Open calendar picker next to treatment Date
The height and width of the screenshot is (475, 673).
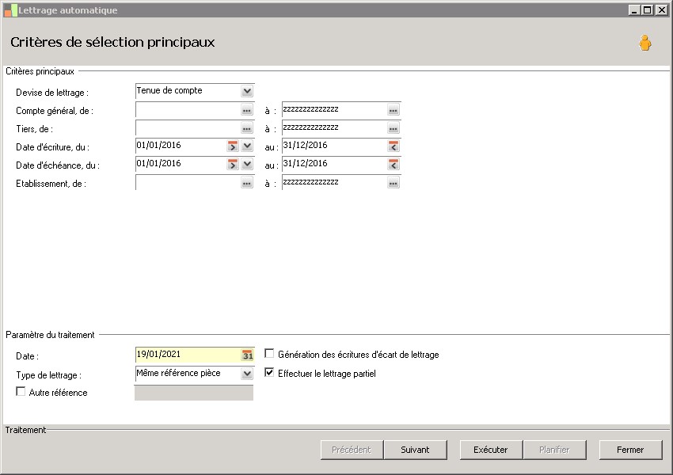247,355
